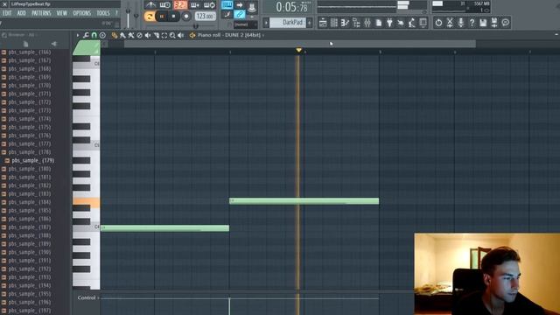Select pbs_sample_ (190) in browser

click(29, 252)
